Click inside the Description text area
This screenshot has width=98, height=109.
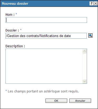[44, 66]
